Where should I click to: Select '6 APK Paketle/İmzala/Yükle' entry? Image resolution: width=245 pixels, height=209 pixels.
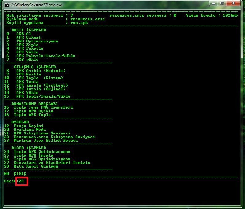(41, 56)
